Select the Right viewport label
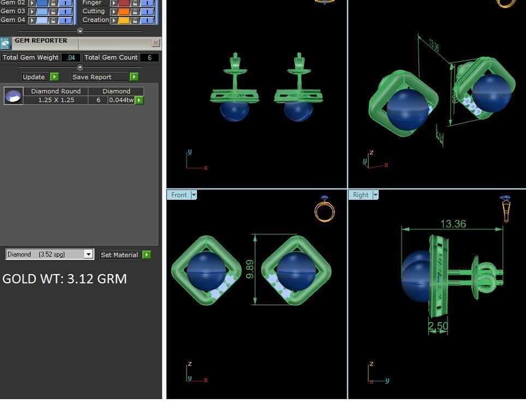526x404 pixels. [361, 195]
